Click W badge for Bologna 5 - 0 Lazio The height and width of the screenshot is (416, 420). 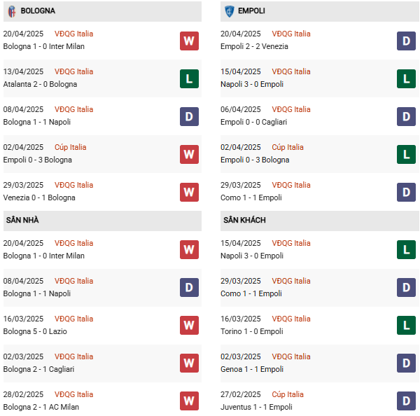(x=189, y=325)
